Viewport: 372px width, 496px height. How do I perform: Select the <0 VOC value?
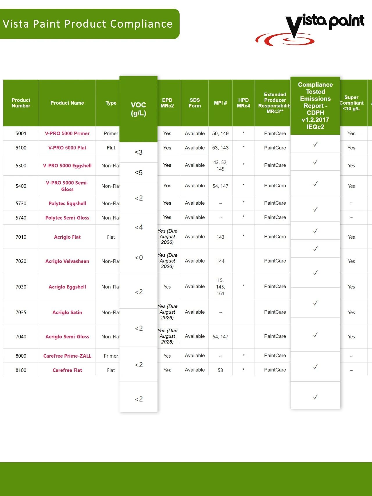(x=139, y=258)
